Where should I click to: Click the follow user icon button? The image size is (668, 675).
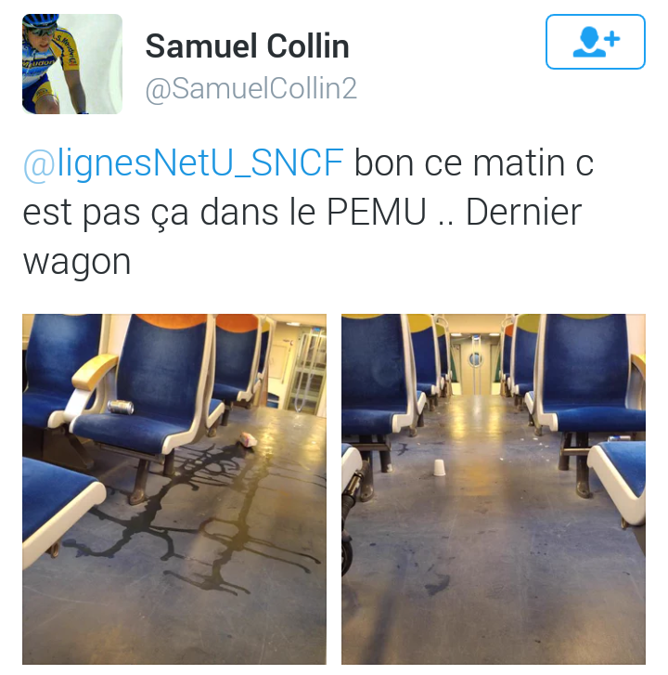[596, 42]
